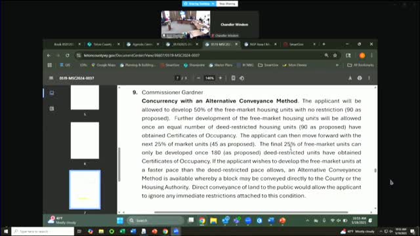Open the Planning & Building bookmark
The image size is (420, 236).
[x=137, y=65]
